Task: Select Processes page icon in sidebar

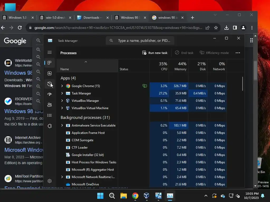Action: point(50,63)
